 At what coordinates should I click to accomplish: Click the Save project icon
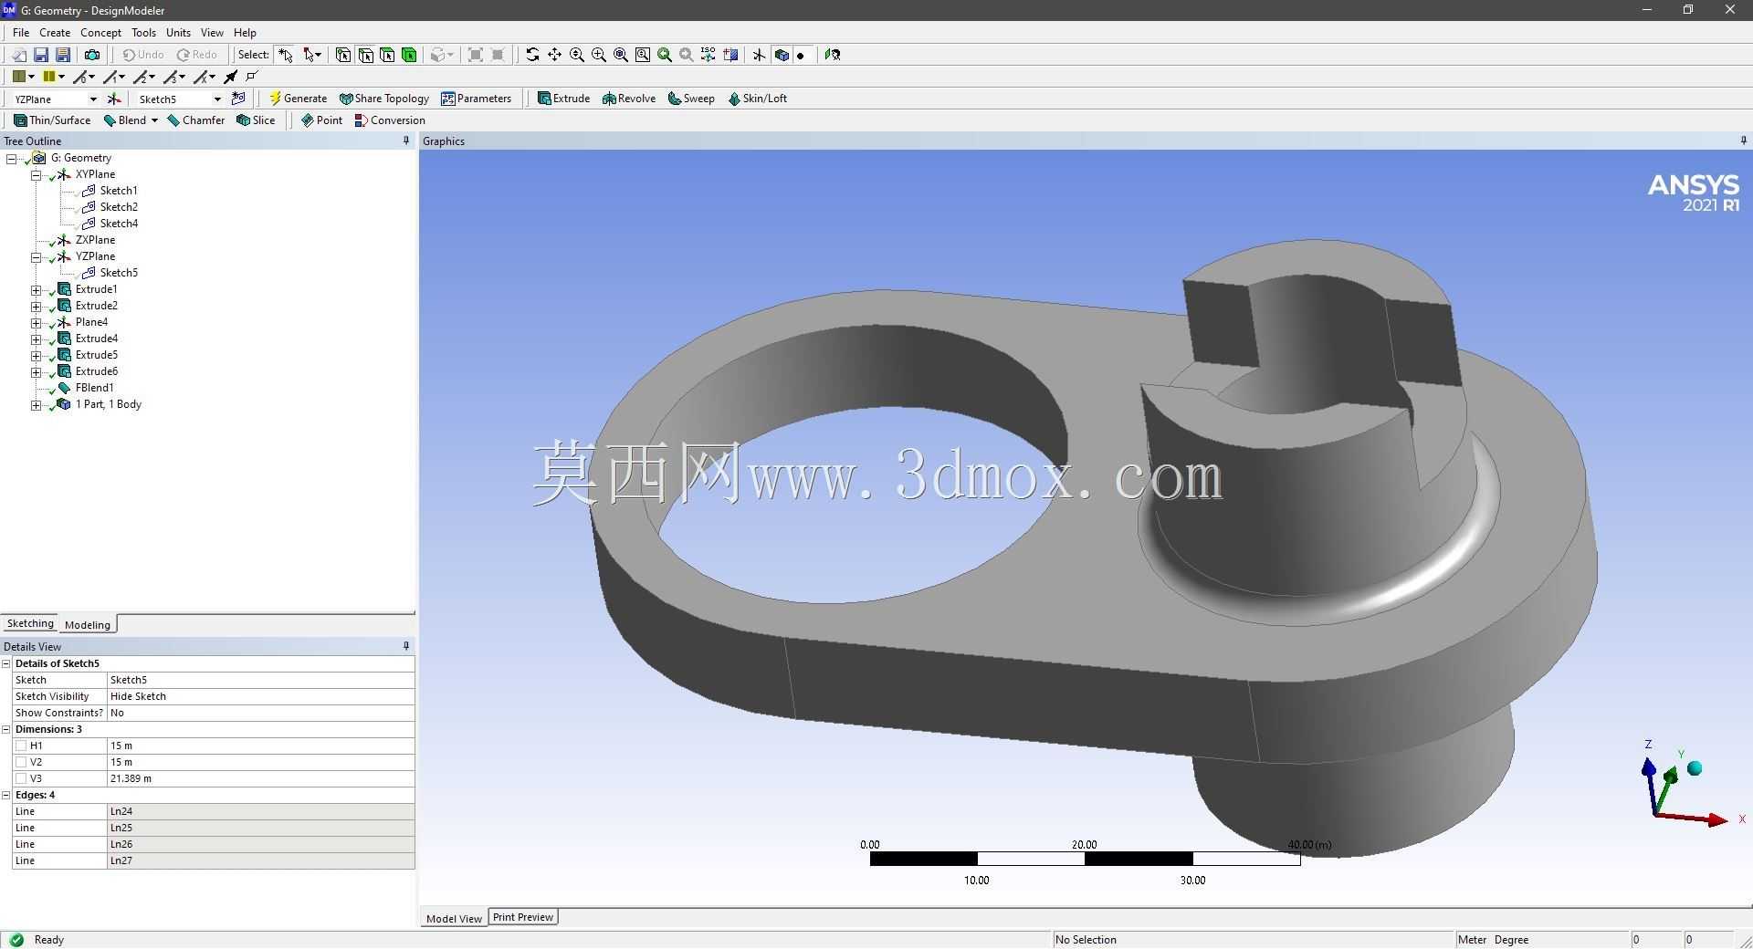click(x=41, y=55)
